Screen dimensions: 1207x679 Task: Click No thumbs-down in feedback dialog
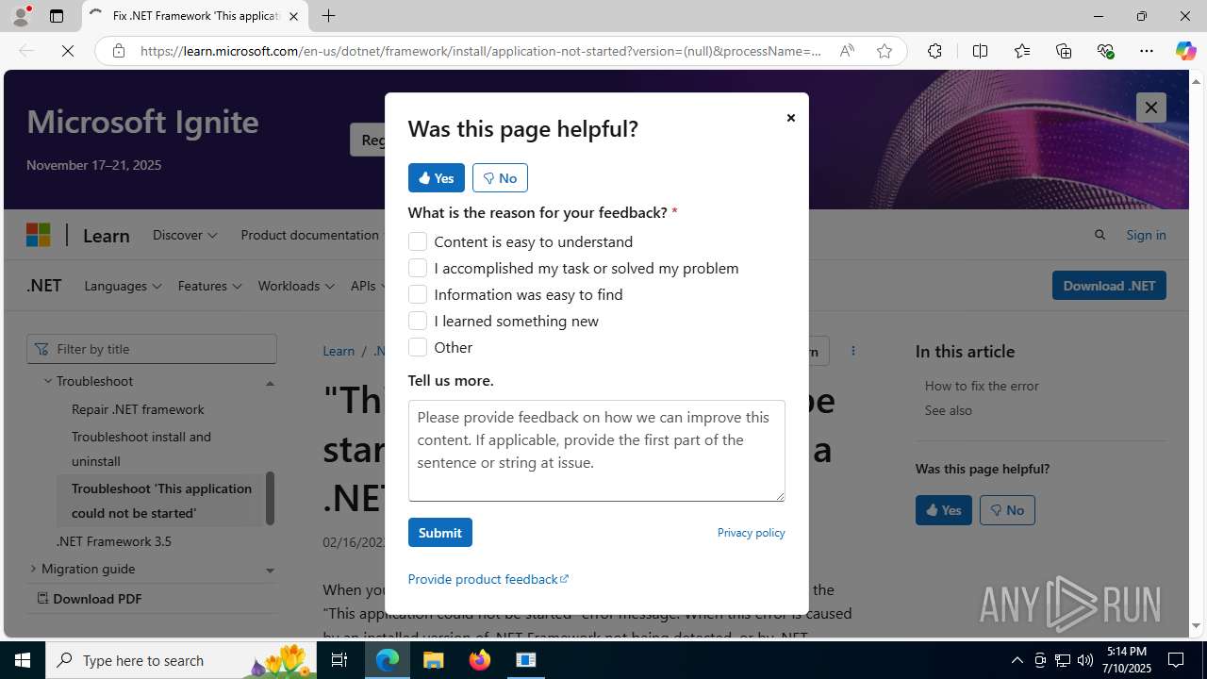[x=500, y=177]
